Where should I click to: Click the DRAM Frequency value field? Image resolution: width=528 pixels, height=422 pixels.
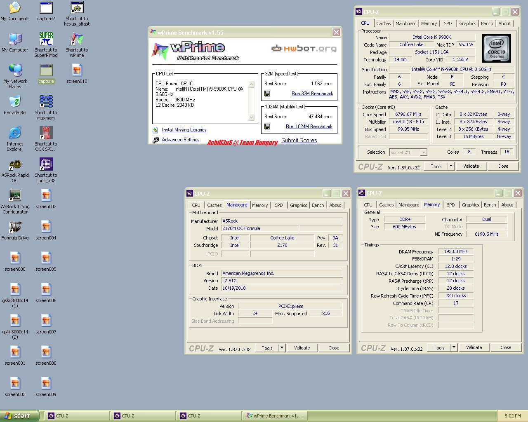point(456,251)
